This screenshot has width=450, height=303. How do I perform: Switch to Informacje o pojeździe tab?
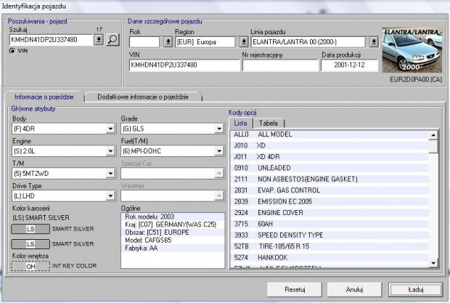click(44, 97)
